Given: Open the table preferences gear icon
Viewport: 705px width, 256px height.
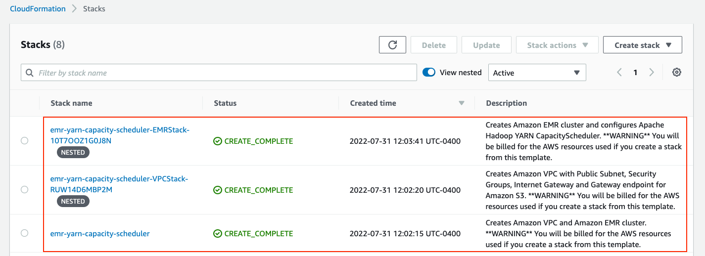Looking at the screenshot, I should click(677, 73).
